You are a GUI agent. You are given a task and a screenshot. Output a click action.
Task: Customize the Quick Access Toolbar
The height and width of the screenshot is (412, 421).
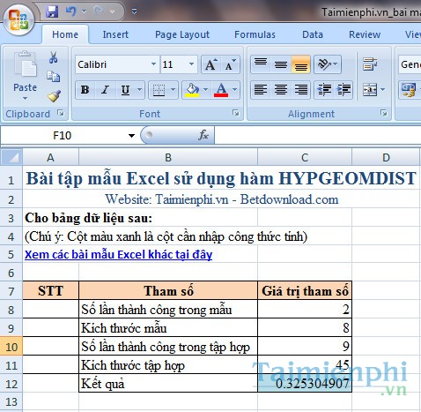[x=134, y=11]
